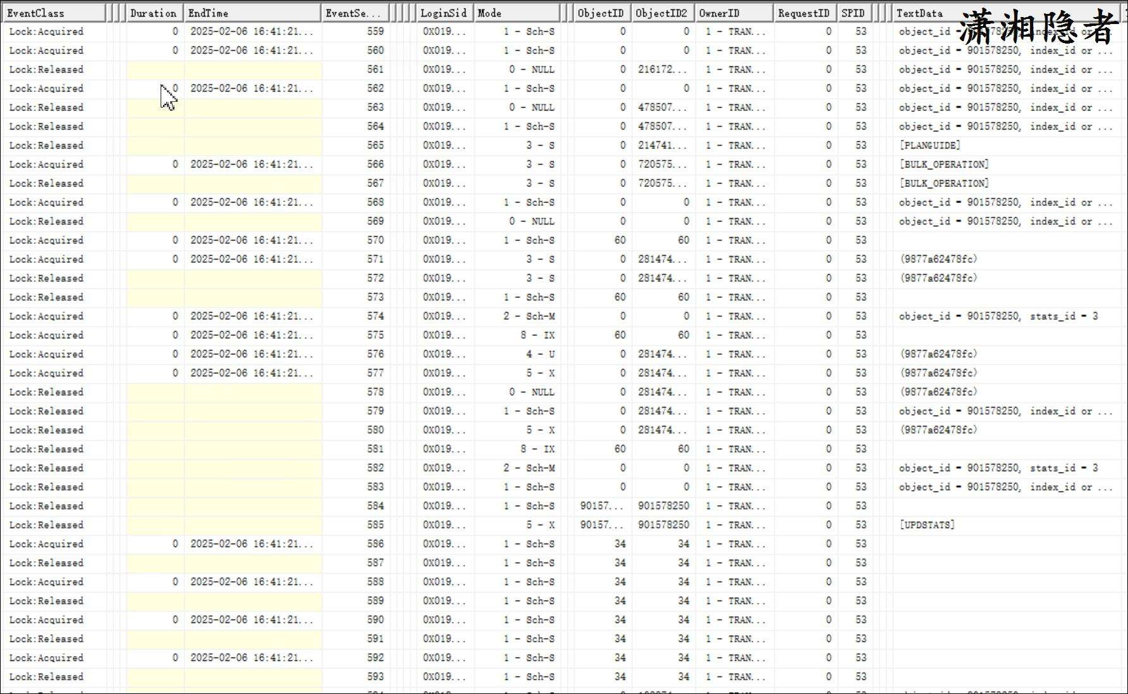
Task: Select the [PLANGUIDE] text data cell
Action: tap(929, 146)
